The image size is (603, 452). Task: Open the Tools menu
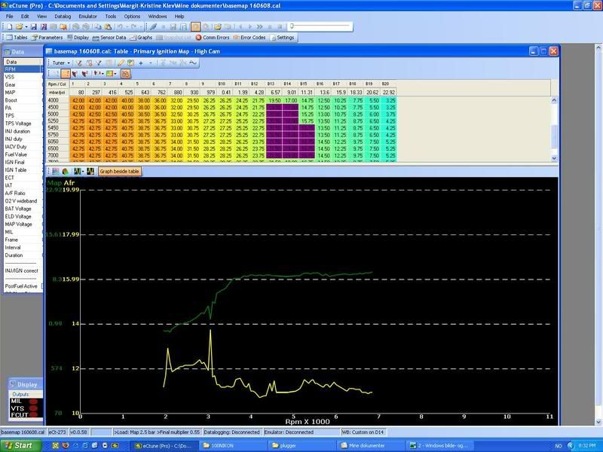click(x=110, y=16)
